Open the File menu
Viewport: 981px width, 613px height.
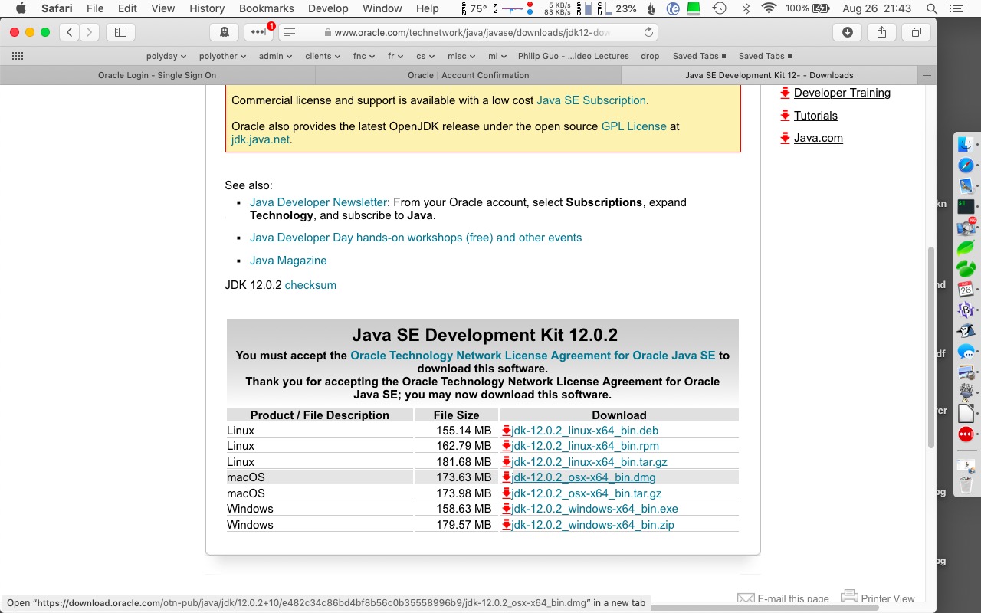95,8
